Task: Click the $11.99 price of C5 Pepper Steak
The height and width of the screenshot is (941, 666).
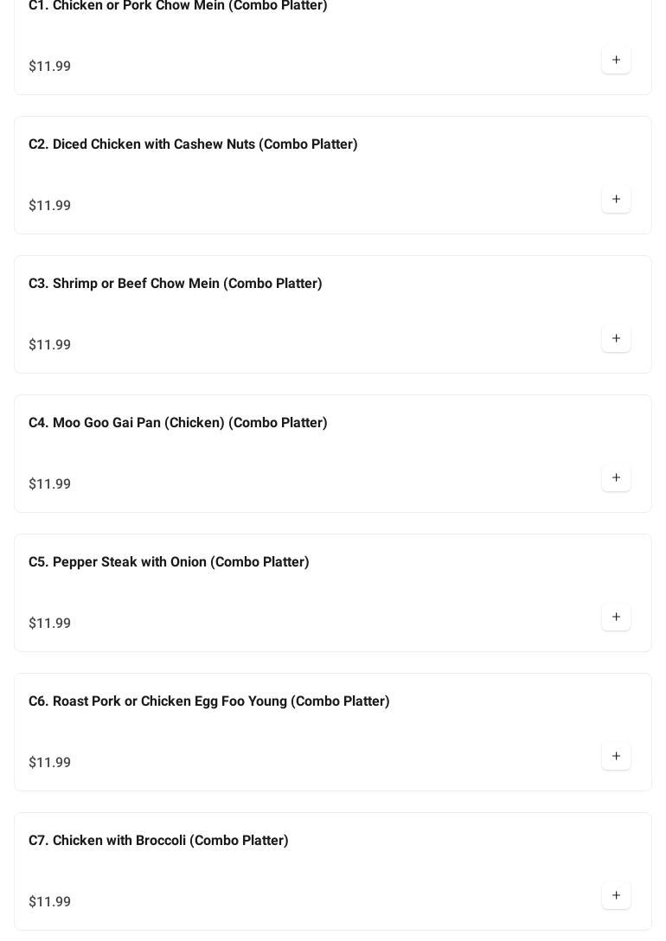Action: [50, 624]
